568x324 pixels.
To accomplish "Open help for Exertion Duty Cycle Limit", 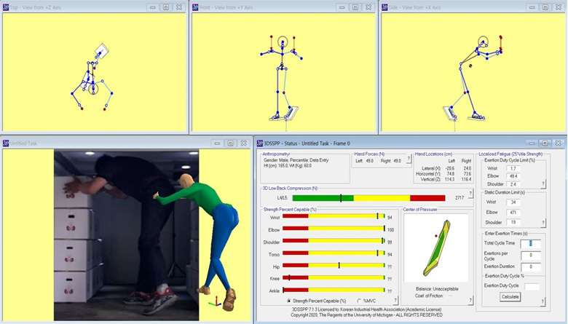I will (543, 185).
